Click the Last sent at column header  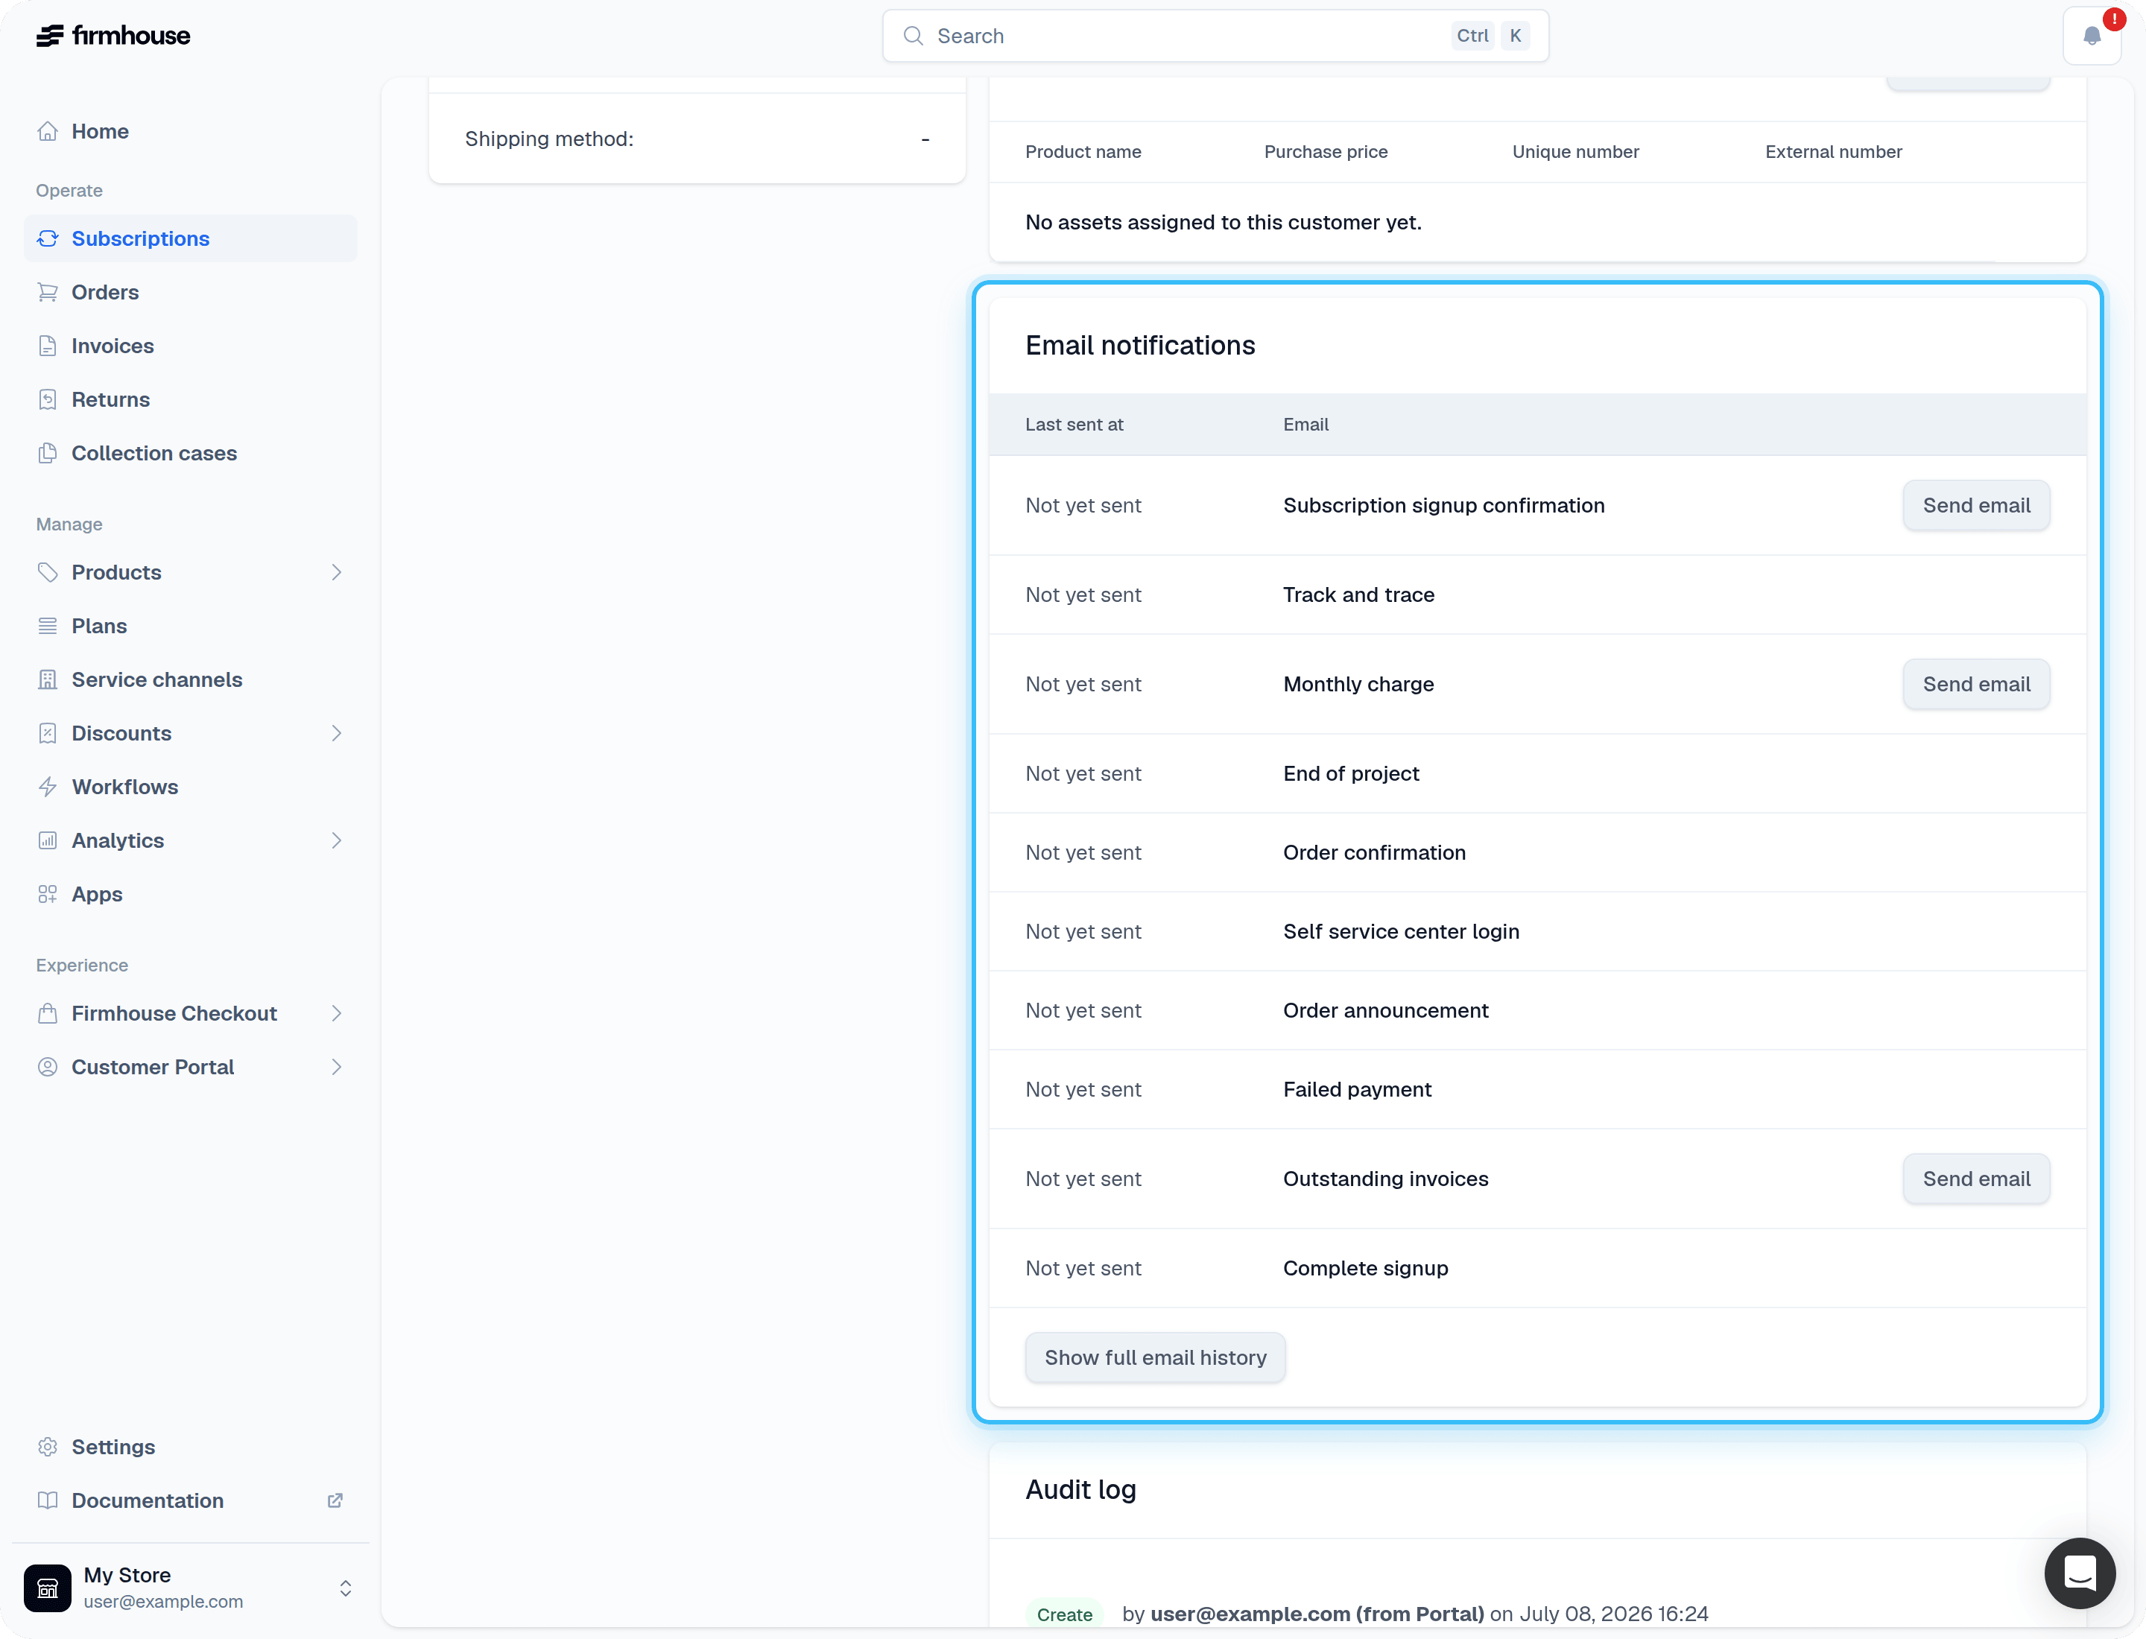click(1074, 425)
